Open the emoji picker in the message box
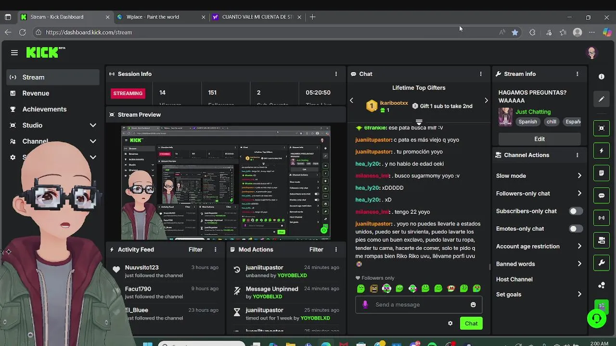This screenshot has height=346, width=616. tap(473, 305)
